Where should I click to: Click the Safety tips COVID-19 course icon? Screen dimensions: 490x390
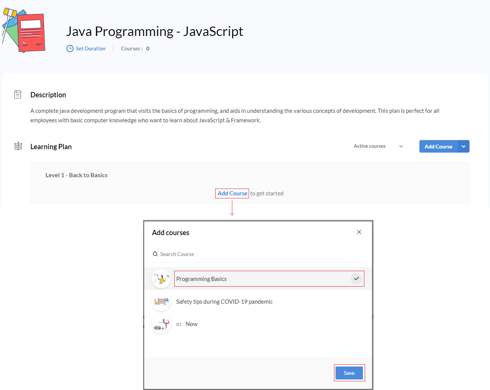161,301
